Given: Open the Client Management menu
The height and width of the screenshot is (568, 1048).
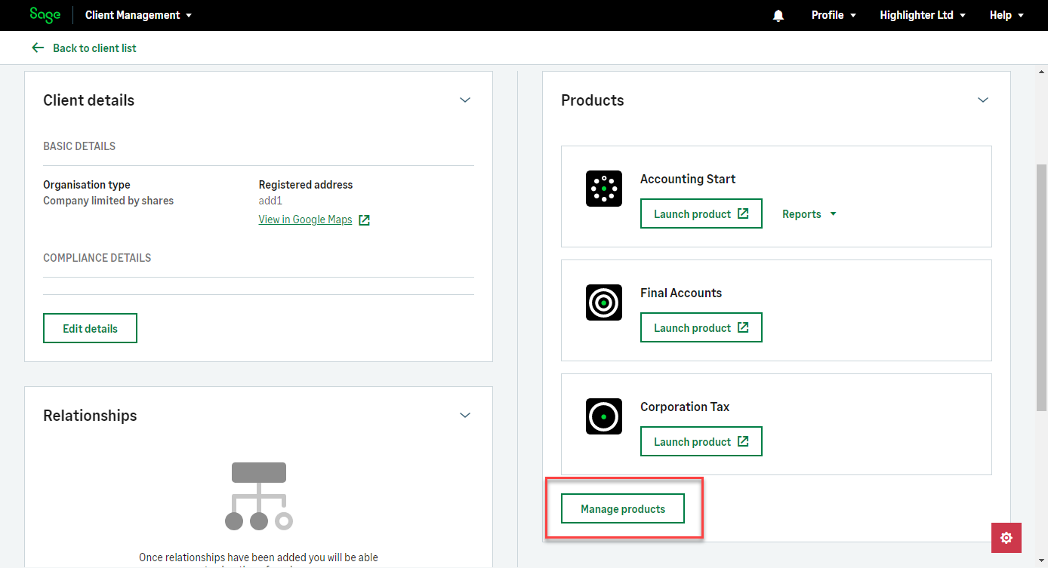Looking at the screenshot, I should [x=138, y=15].
